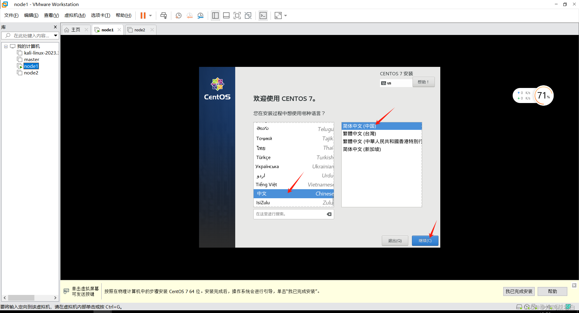
Task: Click the 退出(Q) button
Action: [395, 241]
